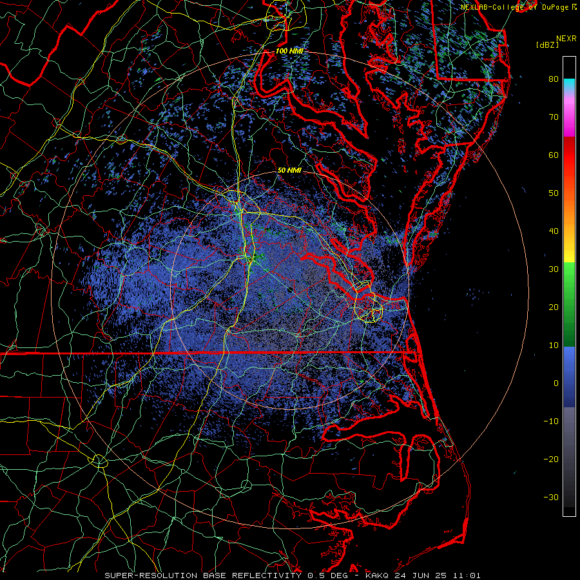This screenshot has height=580, width=580.
Task: Click the KAKQ radar site identifier
Action: (x=377, y=575)
